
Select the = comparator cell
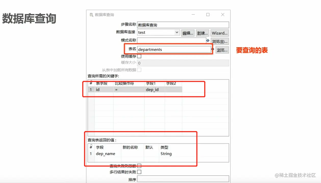tap(129, 89)
